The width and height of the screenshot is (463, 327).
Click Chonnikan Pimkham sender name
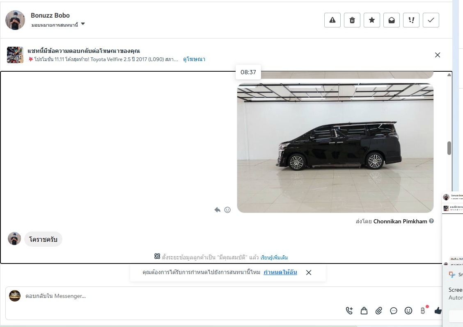[400, 221]
